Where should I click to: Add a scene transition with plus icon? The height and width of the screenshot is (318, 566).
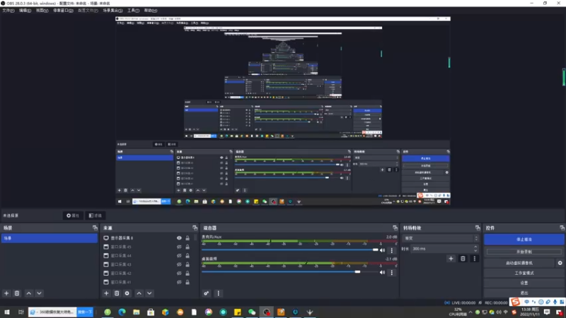coord(451,259)
